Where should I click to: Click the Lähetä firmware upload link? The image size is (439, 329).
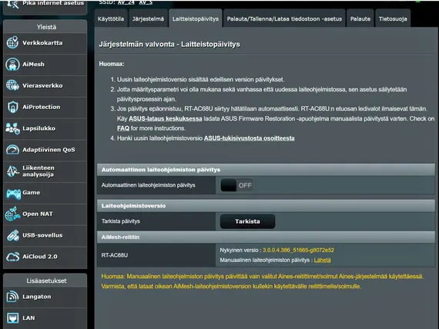(322, 260)
